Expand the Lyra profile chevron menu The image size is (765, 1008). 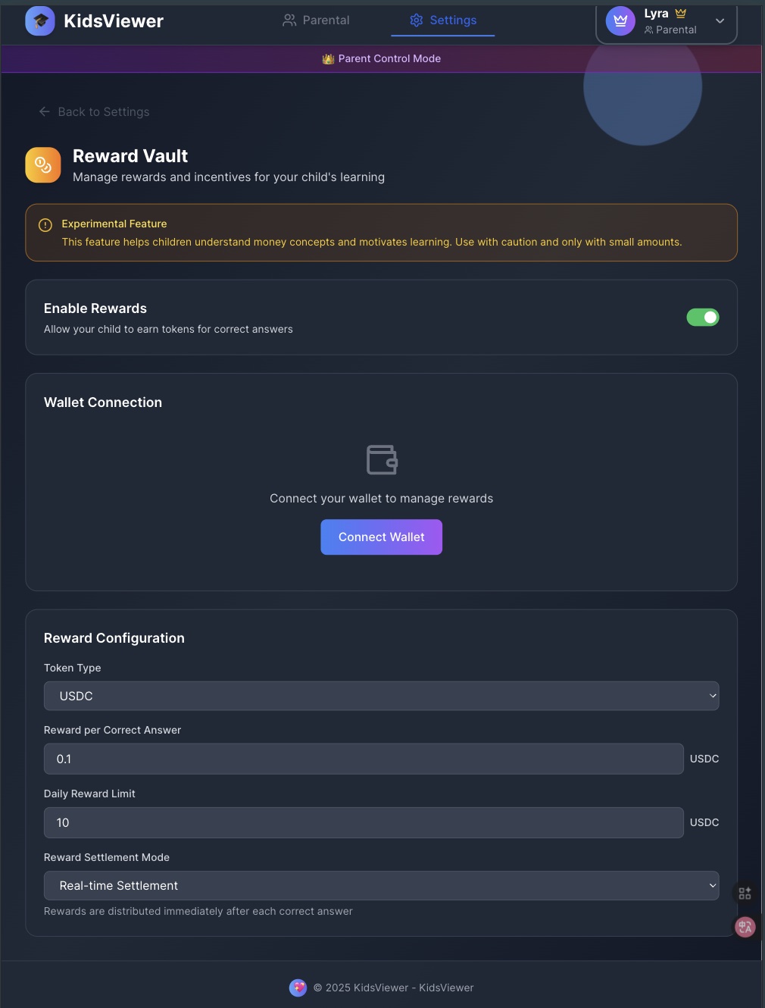click(x=720, y=21)
